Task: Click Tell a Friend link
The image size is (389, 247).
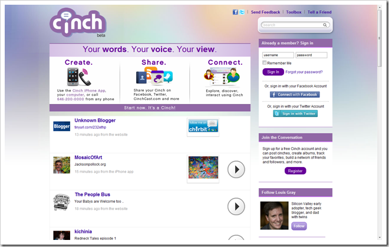Action: (319, 12)
